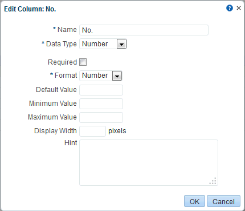Focus the Default Value field

(101, 90)
